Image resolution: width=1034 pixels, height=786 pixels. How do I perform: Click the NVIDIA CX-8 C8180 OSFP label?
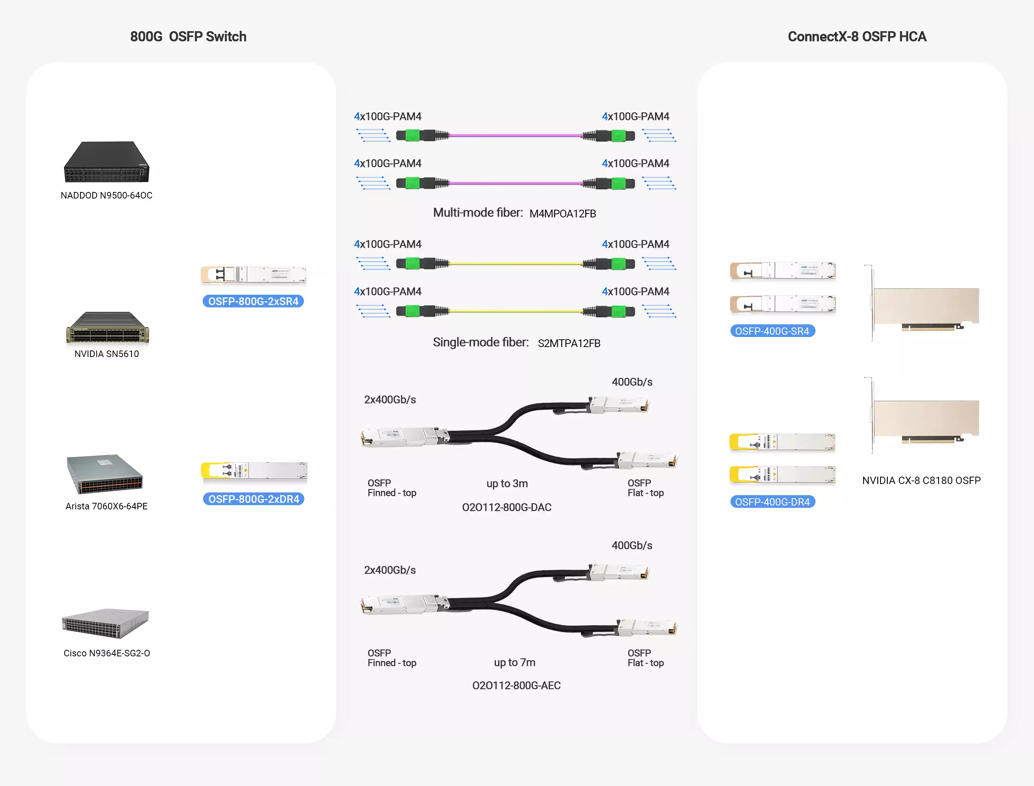click(921, 481)
